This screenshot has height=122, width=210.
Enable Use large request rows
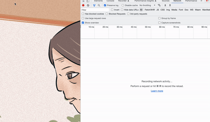83,18
